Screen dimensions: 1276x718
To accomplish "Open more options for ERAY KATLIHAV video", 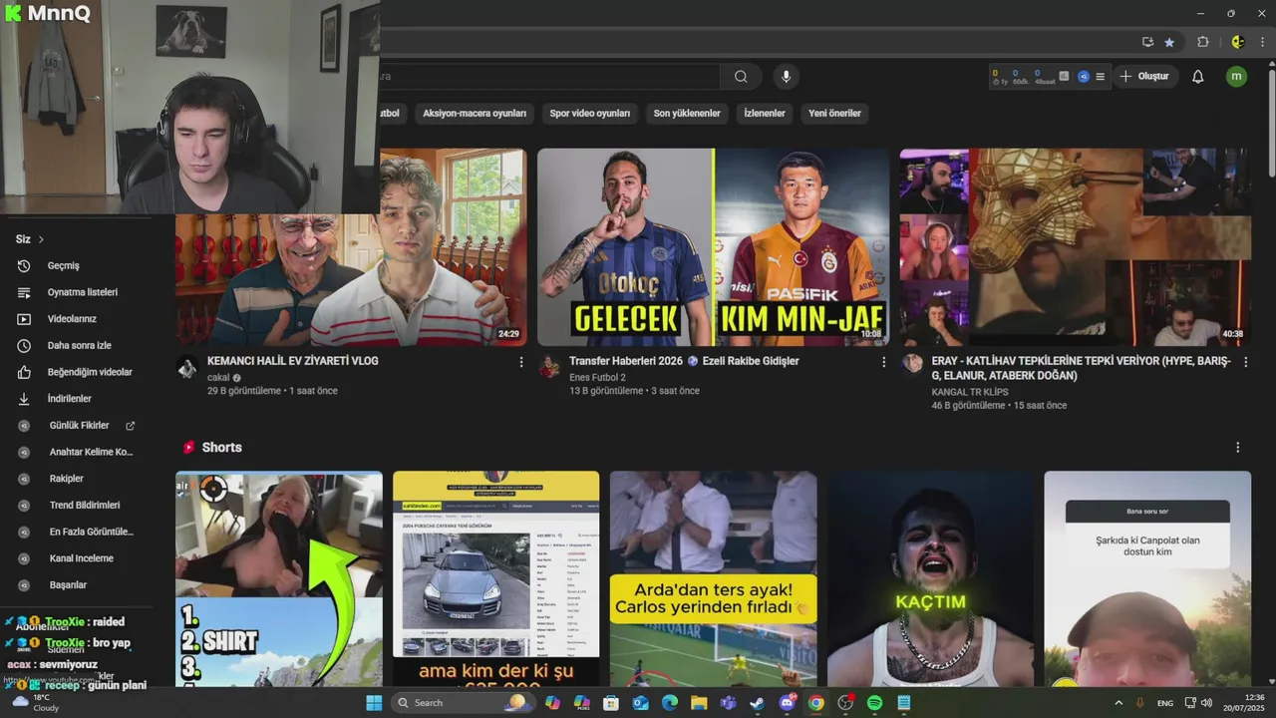I will [1245, 362].
